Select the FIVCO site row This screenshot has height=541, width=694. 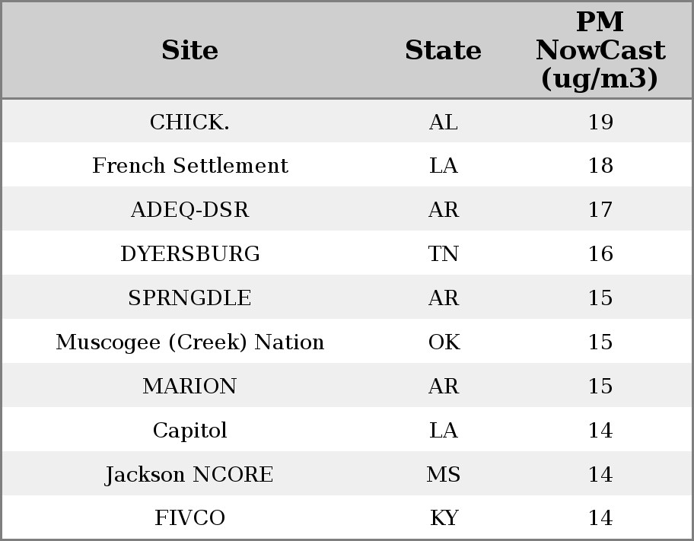pyautogui.click(x=189, y=518)
